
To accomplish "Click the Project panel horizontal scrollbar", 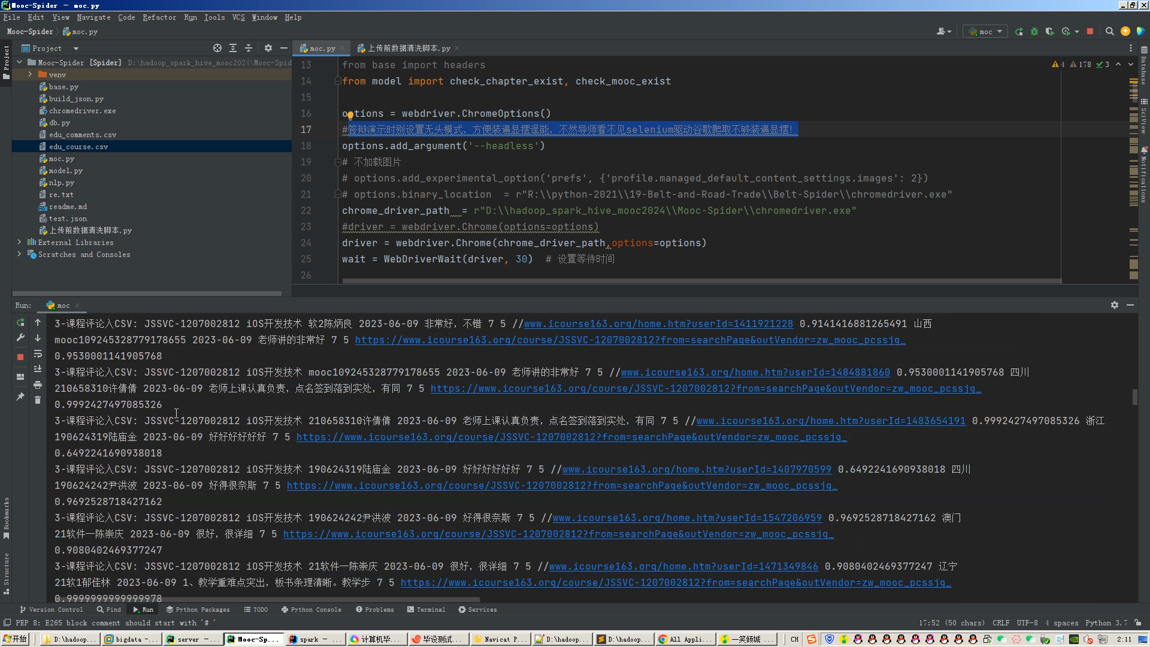I will (147, 293).
